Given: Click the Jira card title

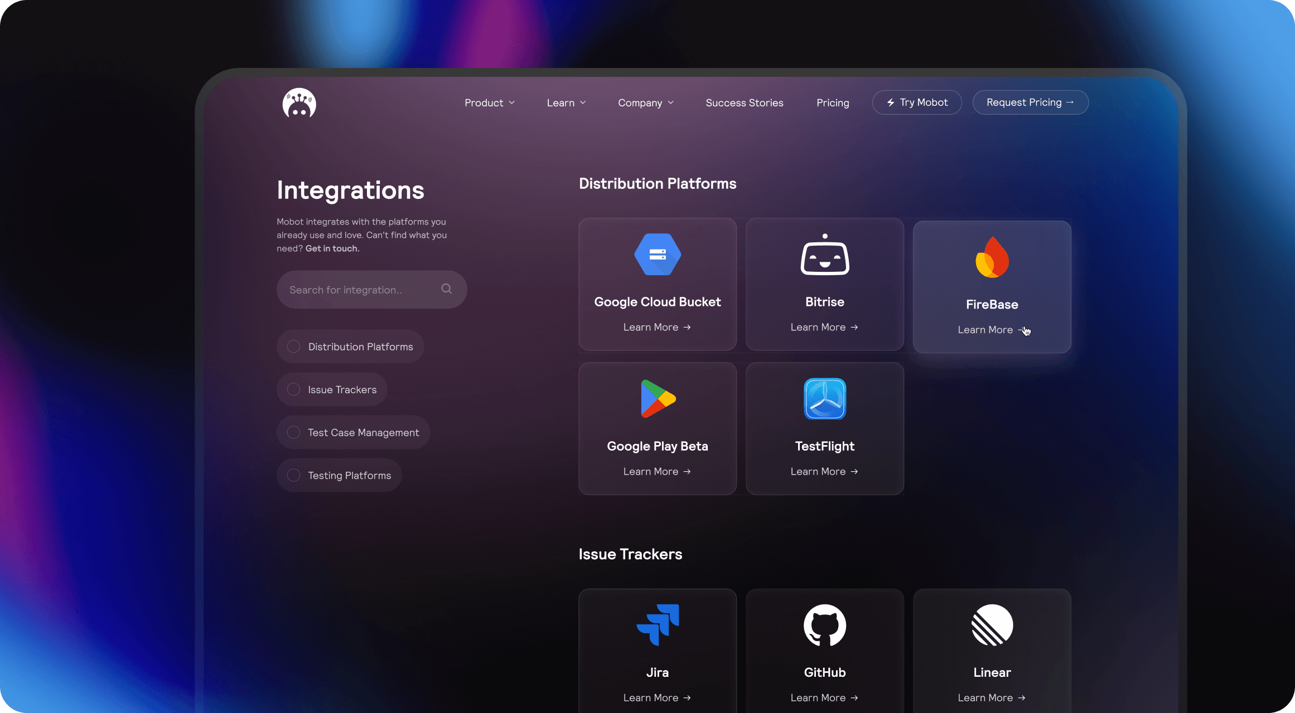Looking at the screenshot, I should 658,672.
